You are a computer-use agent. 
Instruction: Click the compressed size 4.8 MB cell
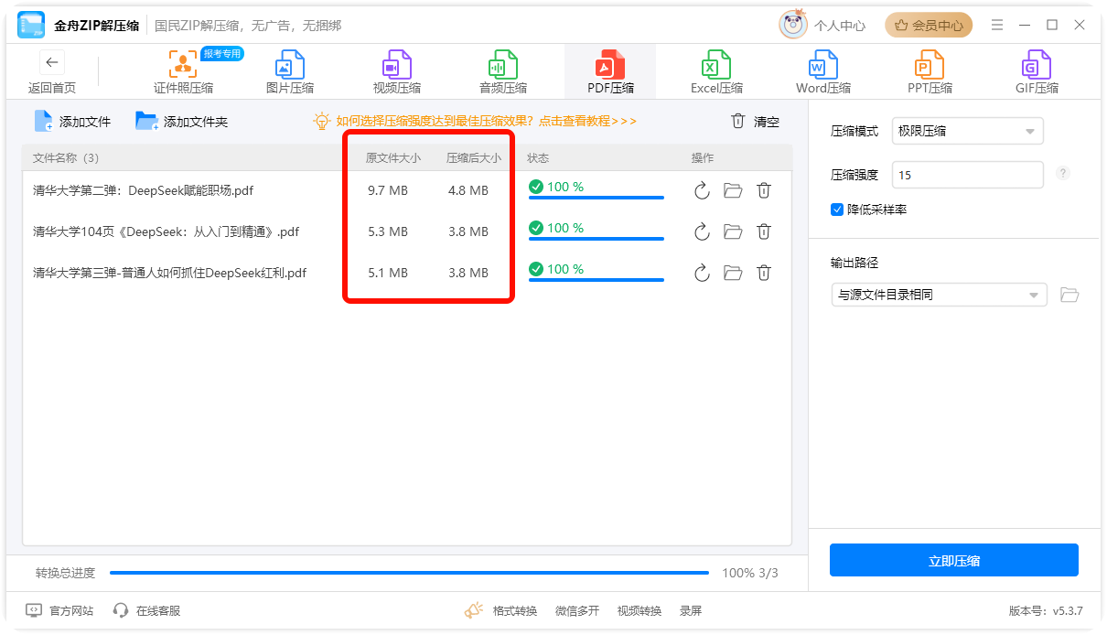[468, 190]
